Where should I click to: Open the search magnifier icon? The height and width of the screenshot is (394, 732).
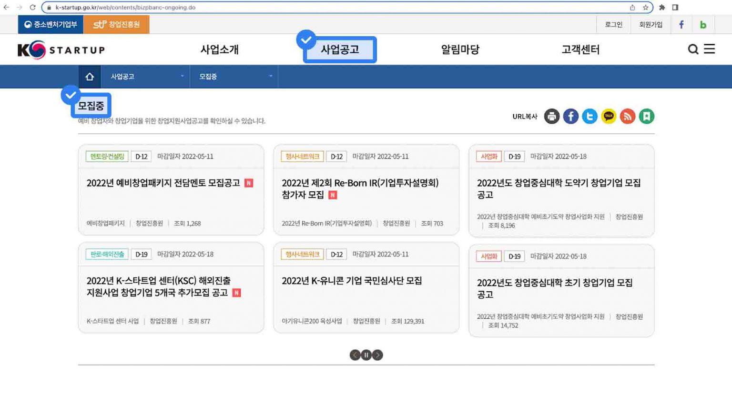[693, 49]
